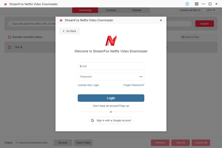Toggle password visibility eye icon

pos(141,77)
